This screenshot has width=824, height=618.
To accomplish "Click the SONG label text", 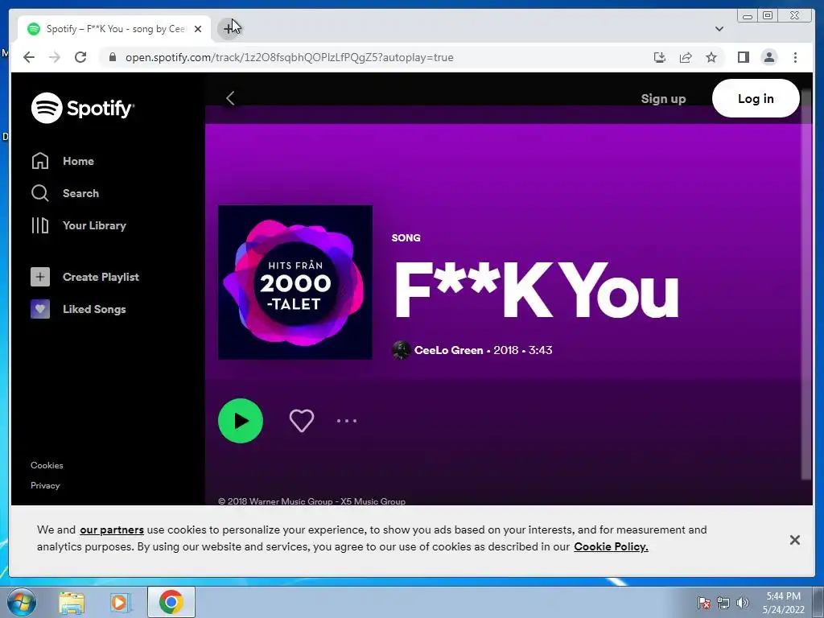I will coord(406,237).
